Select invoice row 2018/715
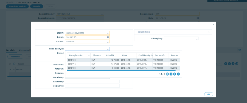 tap(123, 64)
